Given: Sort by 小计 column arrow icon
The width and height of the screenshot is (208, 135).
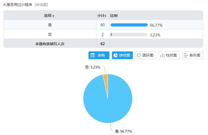Looking at the screenshot, I should (105, 16).
